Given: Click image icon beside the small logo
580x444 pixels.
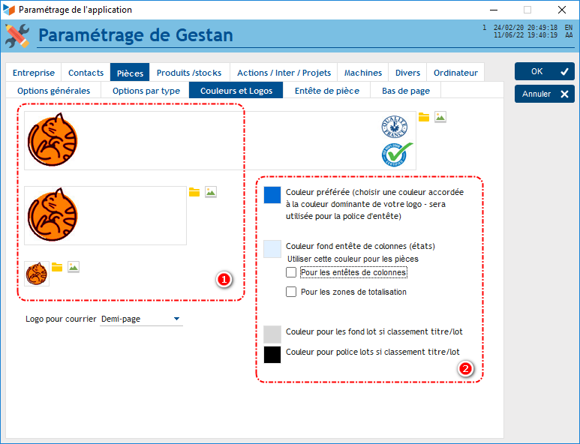Looking at the screenshot, I should pyautogui.click(x=74, y=267).
